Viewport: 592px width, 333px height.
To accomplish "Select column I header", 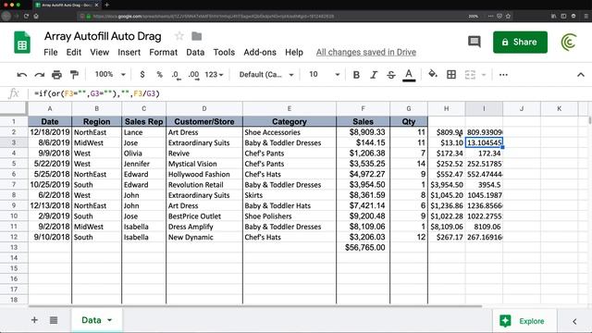I will tap(484, 109).
